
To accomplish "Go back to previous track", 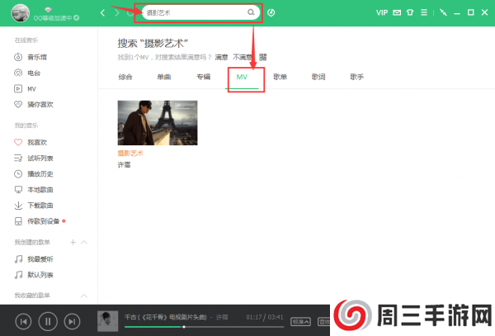I will 24,320.
